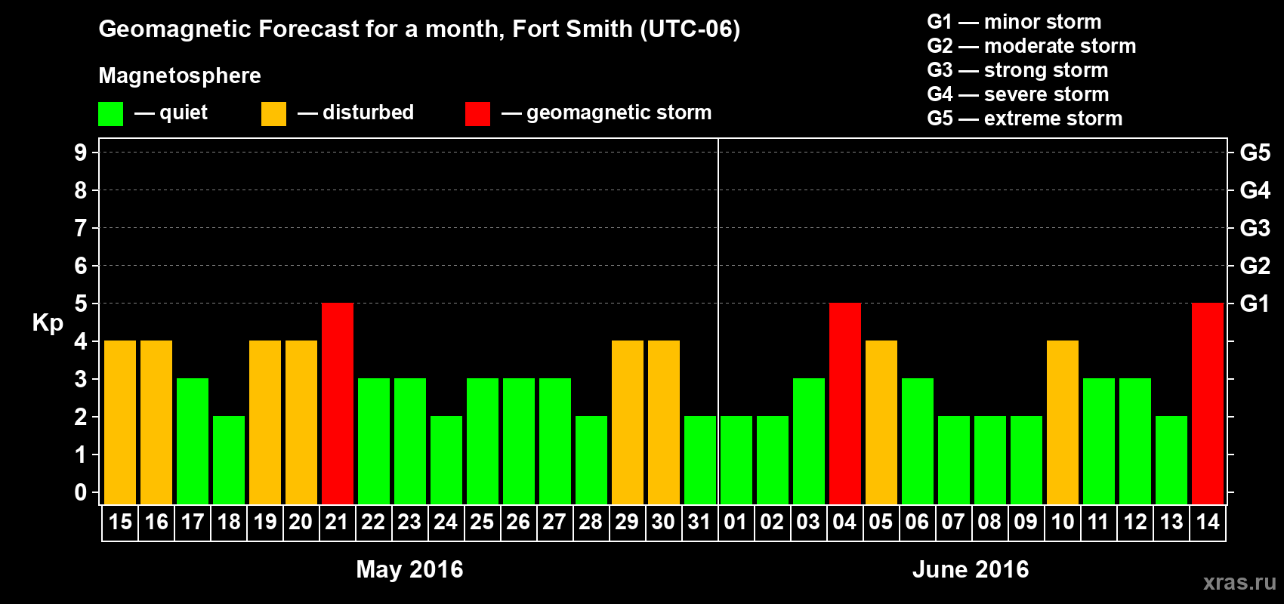The width and height of the screenshot is (1284, 604).
Task: Click the green bar for June 08
Action: [990, 461]
